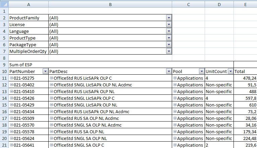Select the total value 224,48

245,138
